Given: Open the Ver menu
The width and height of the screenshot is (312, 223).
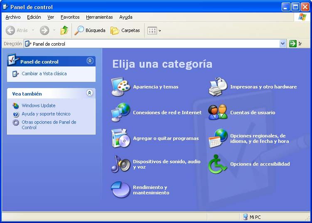Looking at the screenshot, I should [x=51, y=17].
